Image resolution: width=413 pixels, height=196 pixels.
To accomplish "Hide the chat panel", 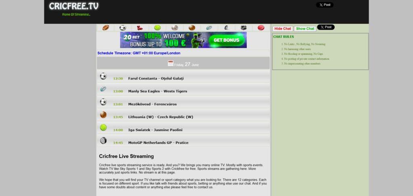I will point(283,29).
